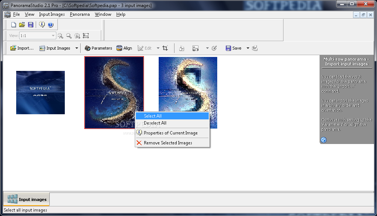Expand the Input Images dropdown arrow
This screenshot has width=377, height=216.
[x=77, y=48]
